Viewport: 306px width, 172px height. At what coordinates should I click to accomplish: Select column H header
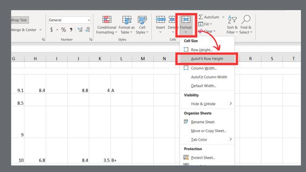pyautogui.click(x=35, y=58)
